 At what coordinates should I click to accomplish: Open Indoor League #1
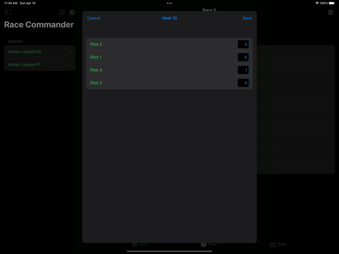tap(40, 64)
